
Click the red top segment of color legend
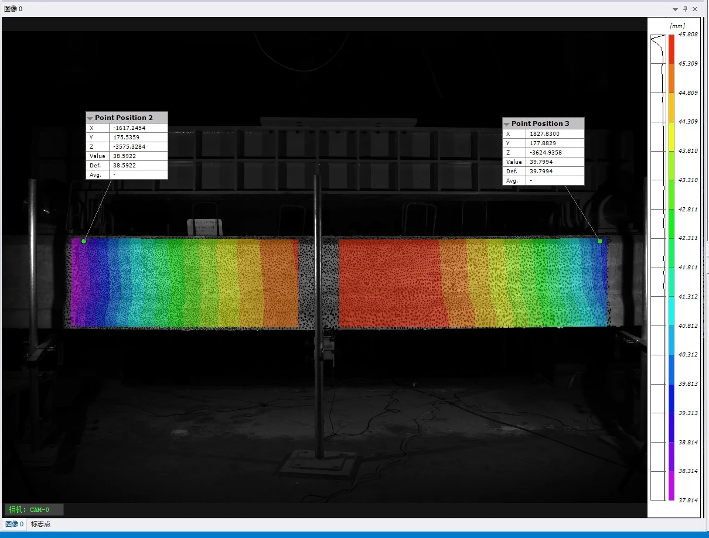671,47
